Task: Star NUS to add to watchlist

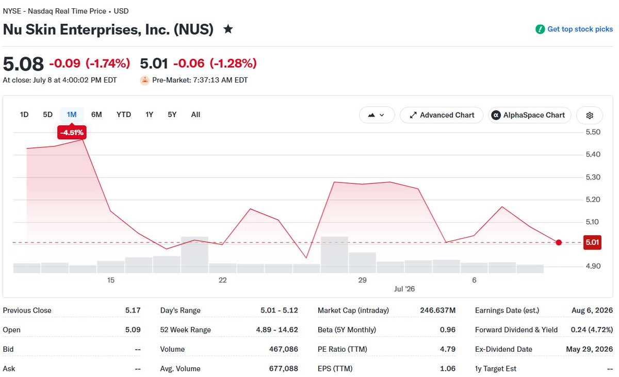Action: point(228,29)
